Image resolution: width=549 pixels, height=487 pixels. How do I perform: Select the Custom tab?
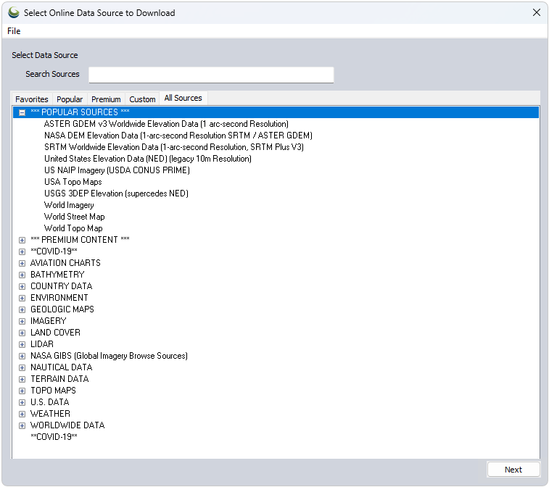tap(142, 99)
